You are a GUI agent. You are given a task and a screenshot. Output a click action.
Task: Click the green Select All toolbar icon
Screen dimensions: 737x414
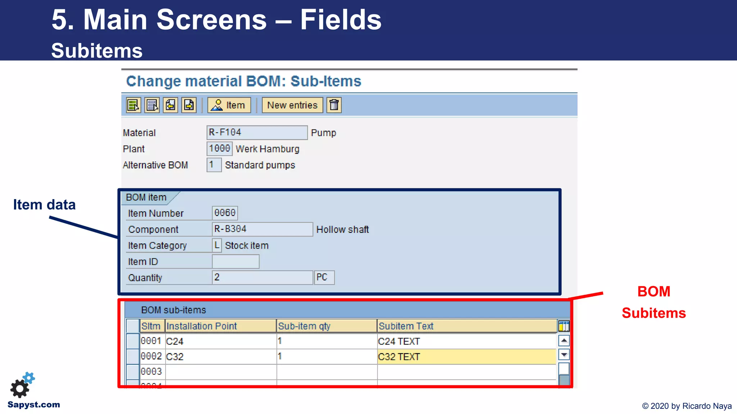134,105
